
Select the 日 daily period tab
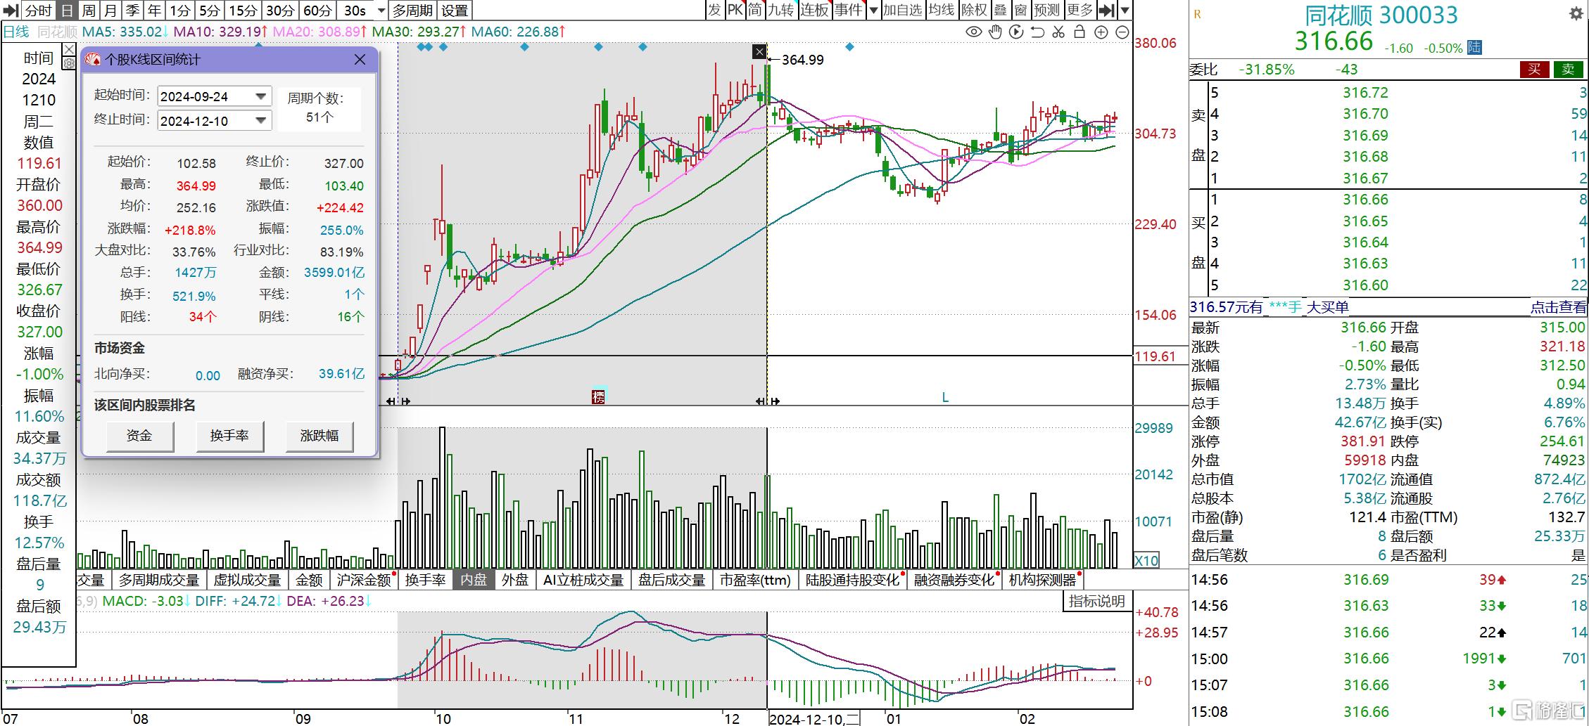pos(66,11)
